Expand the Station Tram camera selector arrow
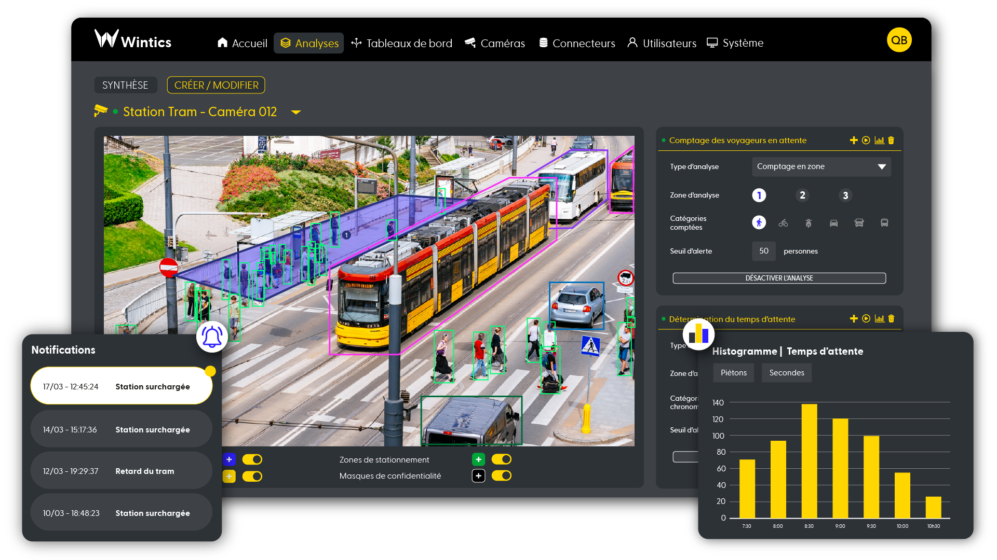 point(296,112)
